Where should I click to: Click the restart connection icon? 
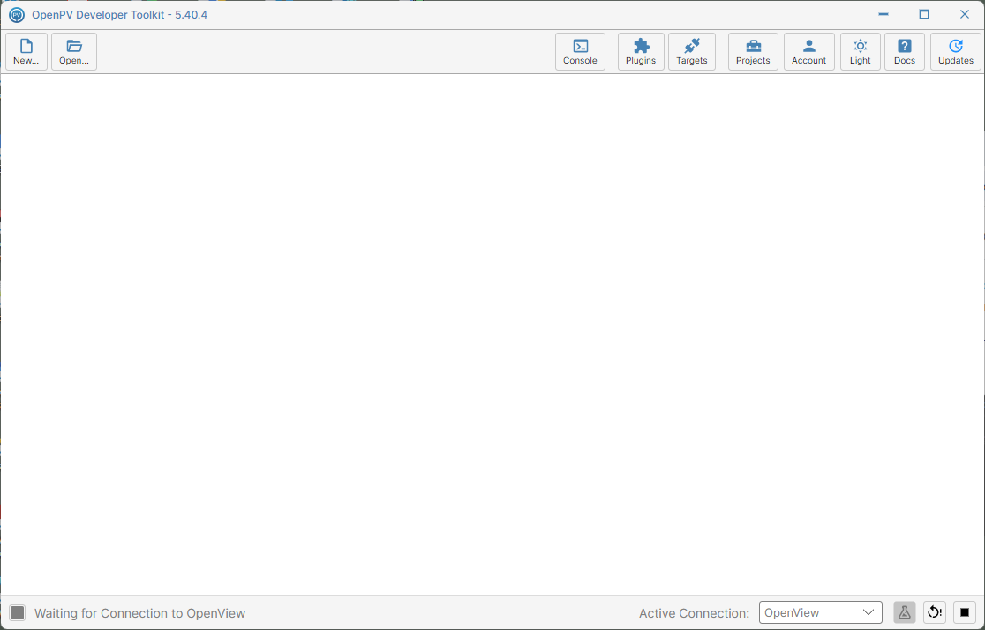click(x=935, y=612)
